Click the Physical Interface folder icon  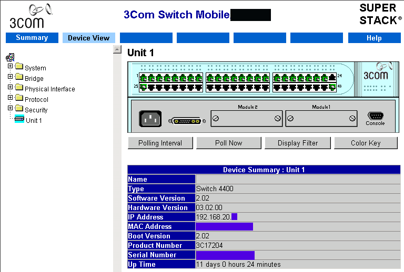pyautogui.click(x=19, y=87)
